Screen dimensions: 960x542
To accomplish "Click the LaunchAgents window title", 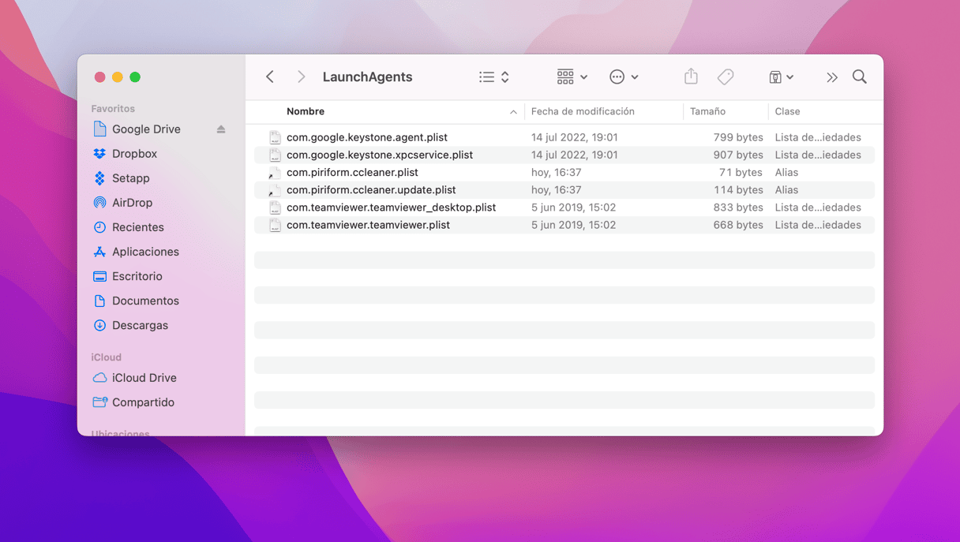I will 367,77.
